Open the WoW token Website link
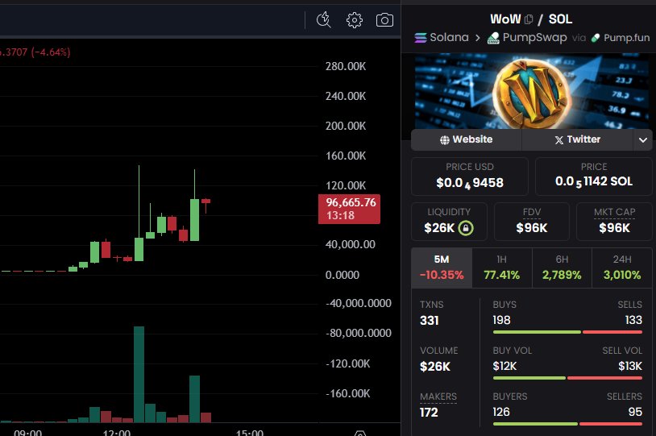 pos(466,139)
